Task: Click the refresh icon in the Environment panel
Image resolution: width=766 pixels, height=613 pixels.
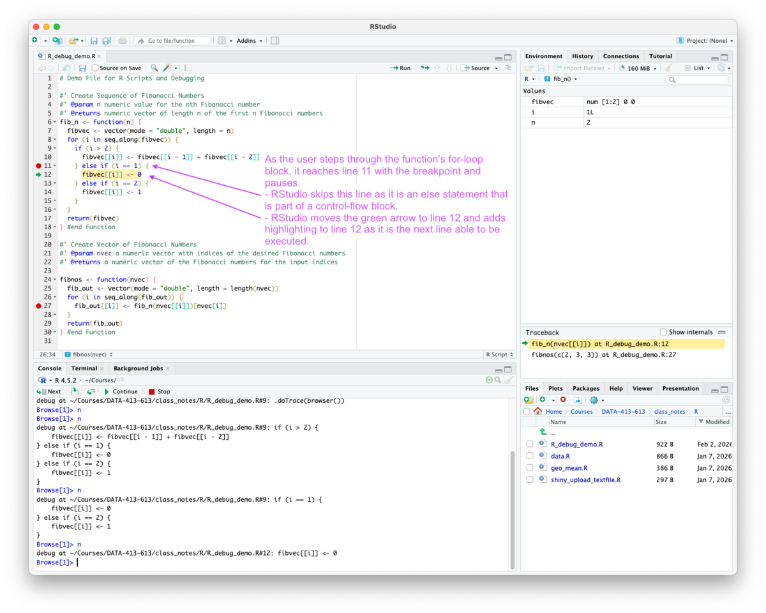Action: coord(721,68)
